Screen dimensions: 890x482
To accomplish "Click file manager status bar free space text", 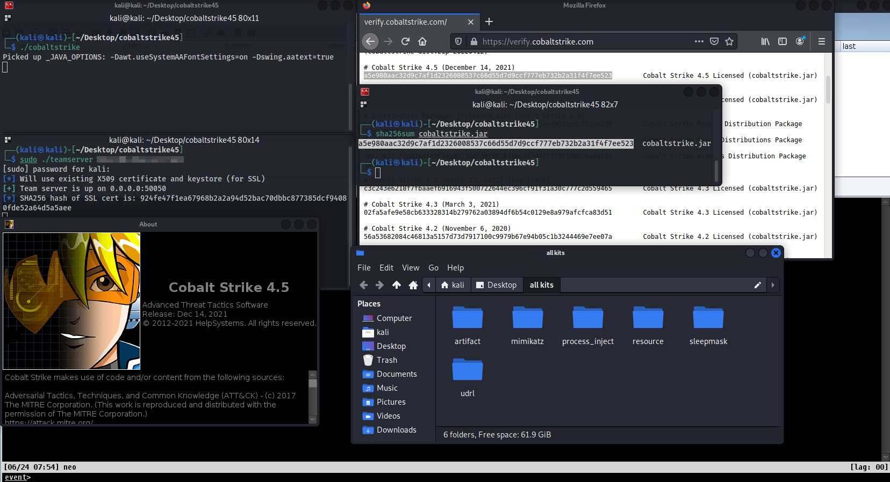I will (497, 435).
